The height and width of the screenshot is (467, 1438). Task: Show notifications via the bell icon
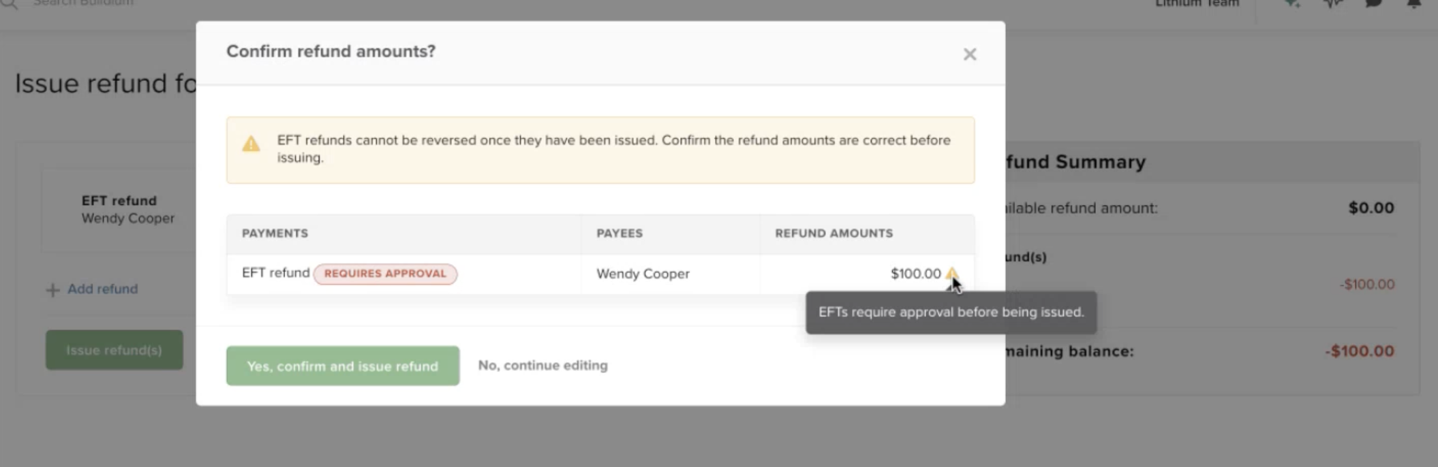coord(1414,3)
